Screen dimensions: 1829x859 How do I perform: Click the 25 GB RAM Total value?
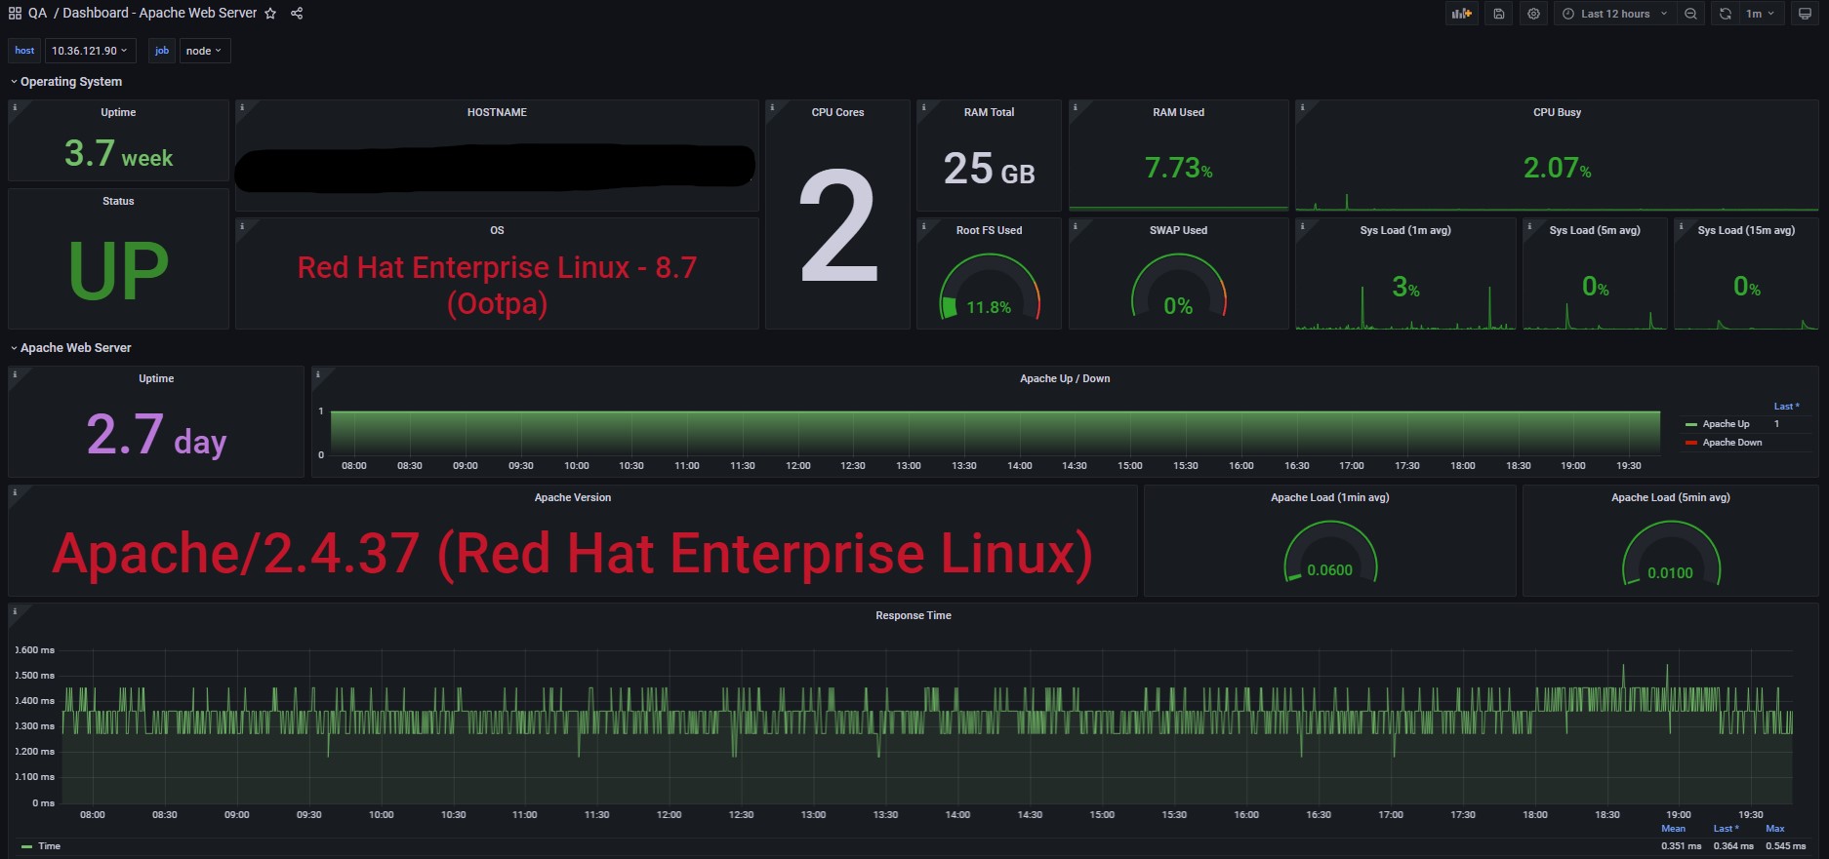coord(989,170)
